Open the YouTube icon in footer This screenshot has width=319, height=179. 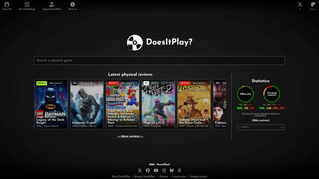coord(156,171)
